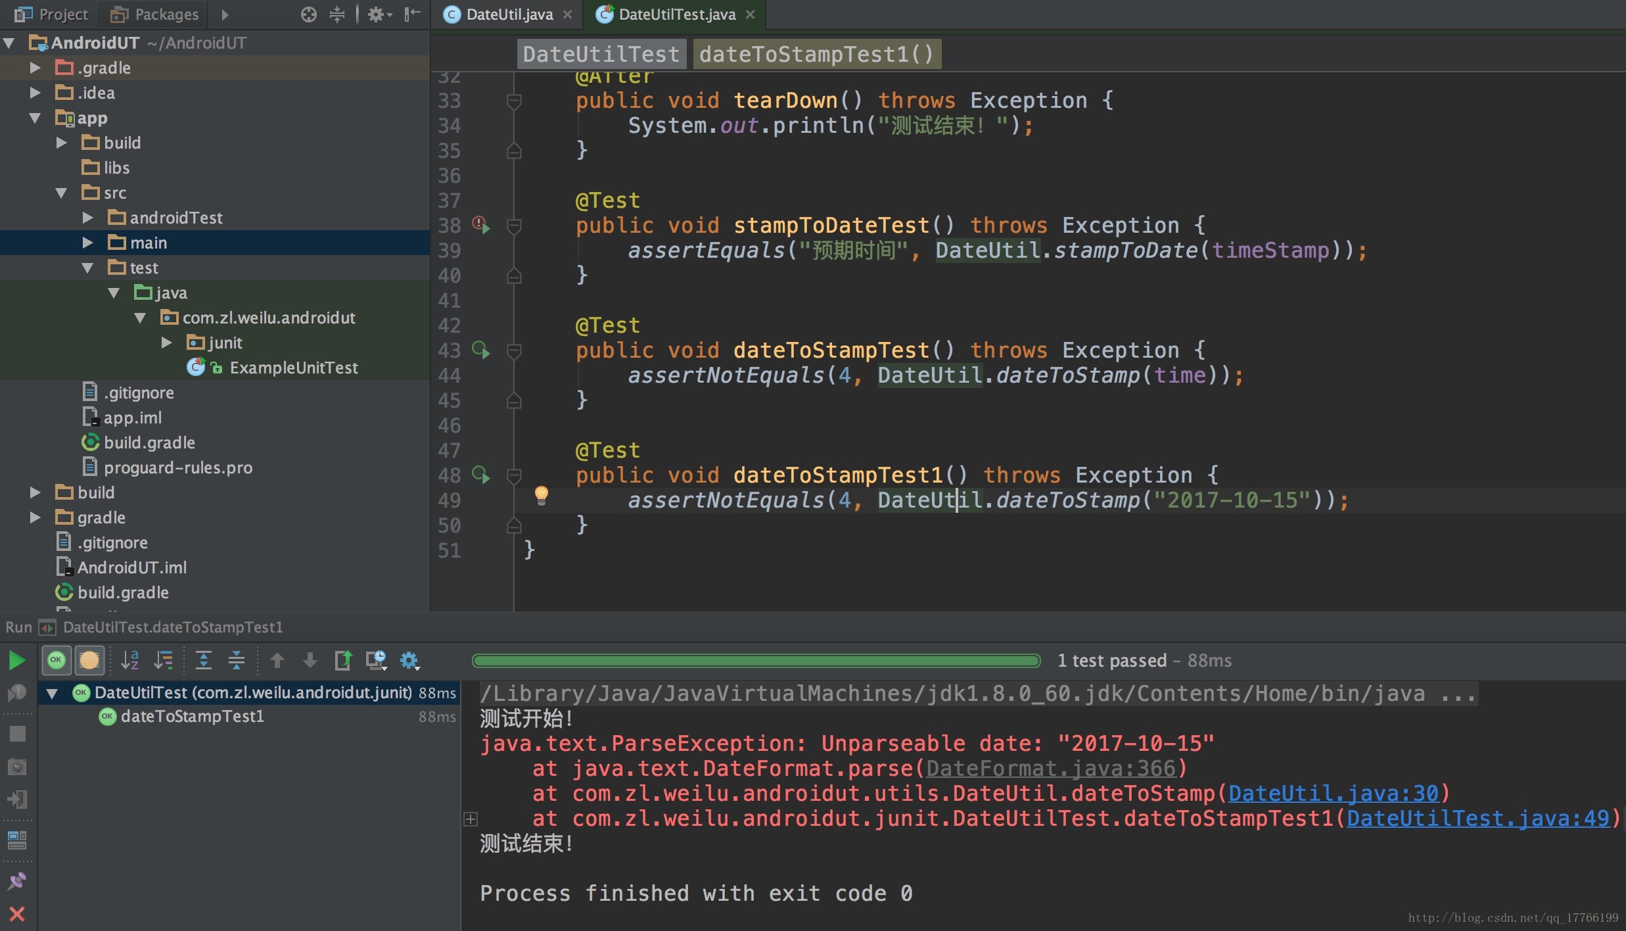The height and width of the screenshot is (931, 1626).
Task: Click the "1 test passed" status text
Action: (1112, 661)
